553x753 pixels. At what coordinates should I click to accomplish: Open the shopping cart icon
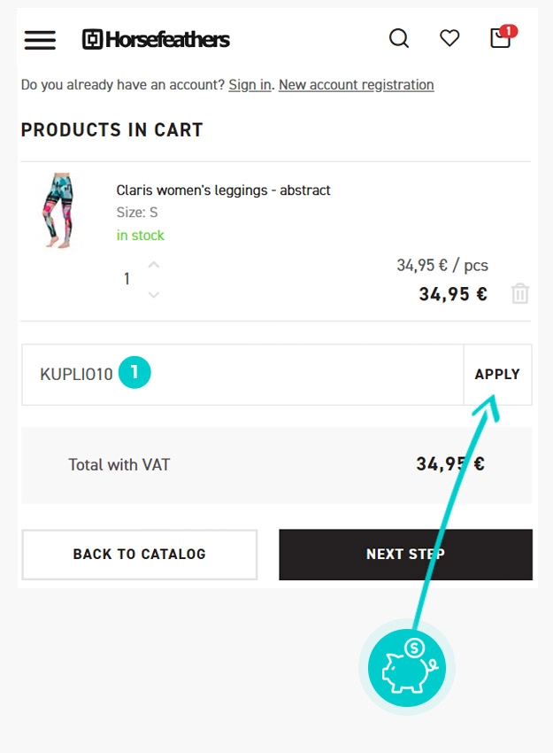click(x=501, y=38)
